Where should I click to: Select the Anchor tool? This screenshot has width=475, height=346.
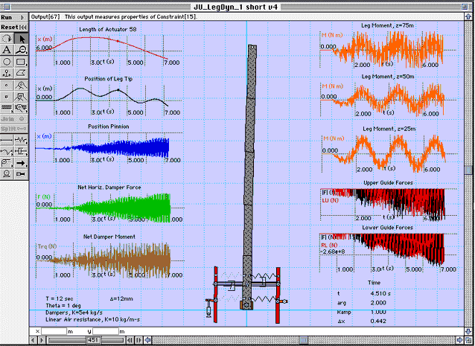7,74
